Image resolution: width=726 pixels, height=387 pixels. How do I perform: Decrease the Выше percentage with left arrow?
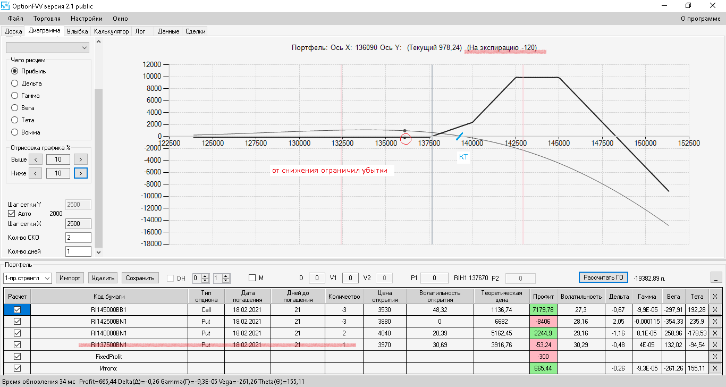pos(35,159)
